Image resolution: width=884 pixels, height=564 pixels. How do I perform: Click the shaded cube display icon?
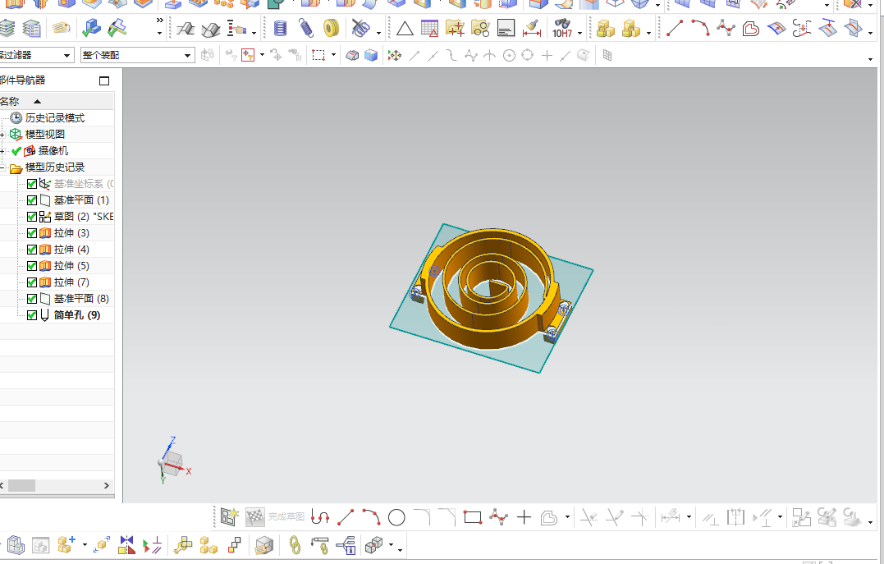click(x=370, y=55)
